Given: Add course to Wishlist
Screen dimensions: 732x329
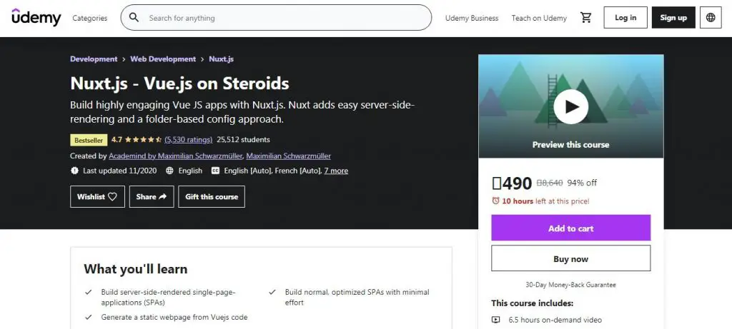Looking at the screenshot, I should [97, 196].
